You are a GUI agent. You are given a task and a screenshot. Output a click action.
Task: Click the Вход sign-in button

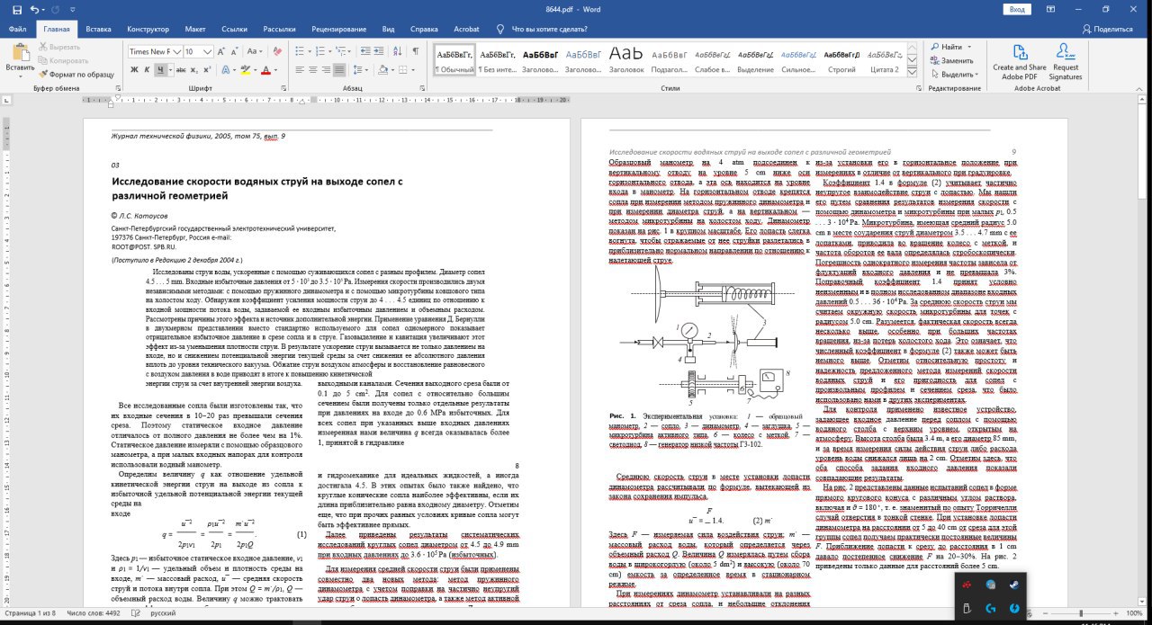[x=1016, y=9]
